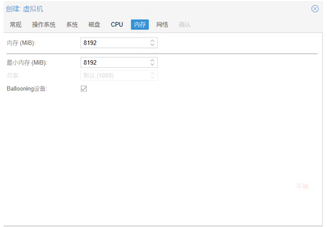Image resolution: width=327 pixels, height=227 pixels.
Task: Increase 内存 (MiB) with up arrow
Action: (153, 40)
